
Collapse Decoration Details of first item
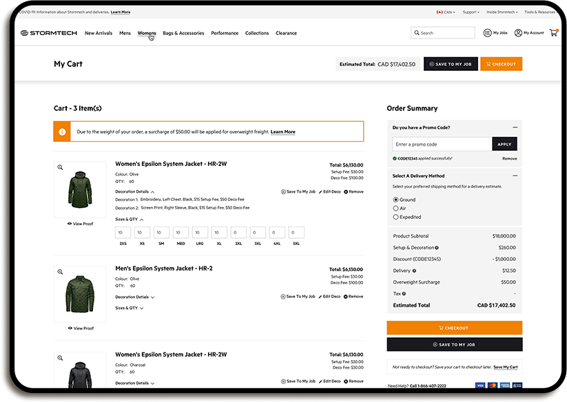(x=135, y=192)
